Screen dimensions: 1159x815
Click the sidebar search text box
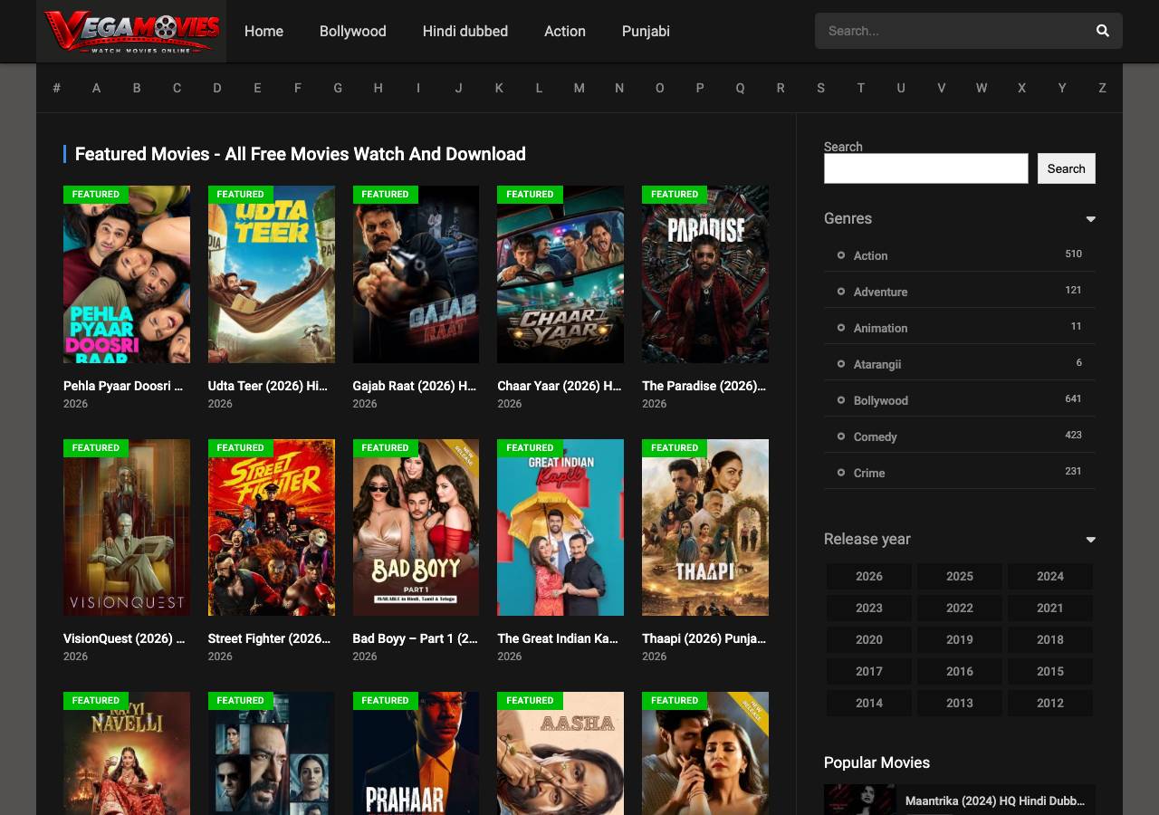926,168
